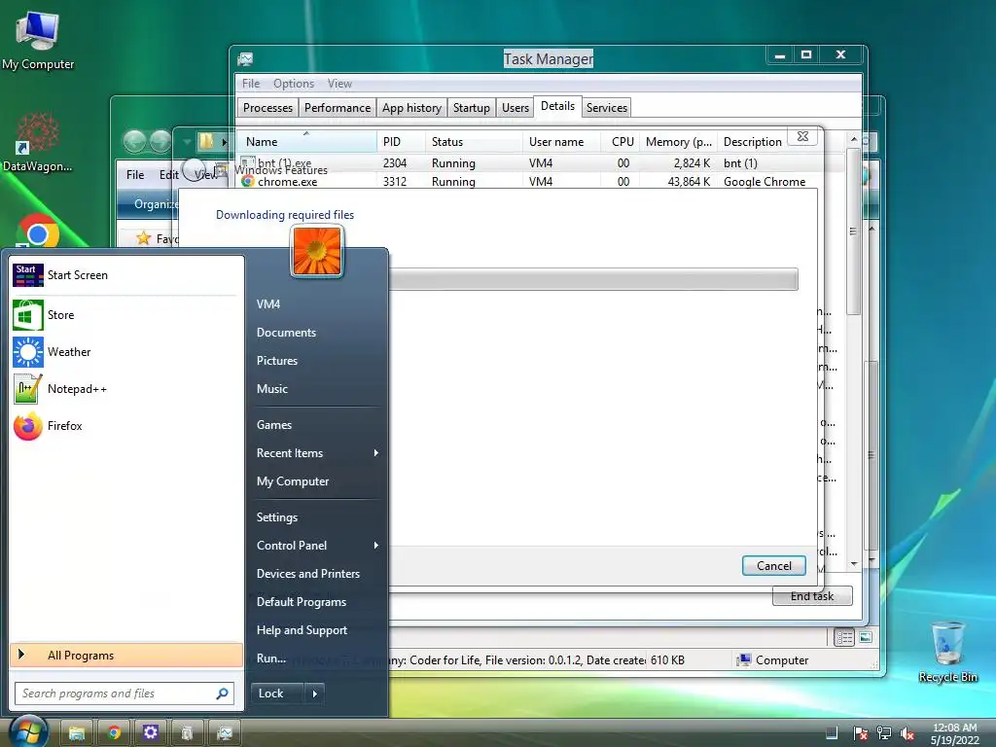Open the My Computer desktop icon
Image resolution: width=996 pixels, height=747 pixels.
[x=38, y=39]
